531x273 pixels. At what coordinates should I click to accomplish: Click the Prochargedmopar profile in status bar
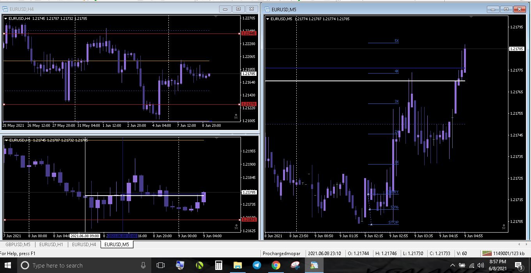point(281,254)
